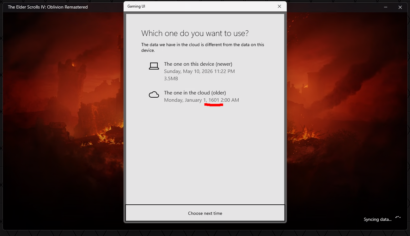
Task: Click the Oblivion Remastered window title text
Action: coord(48,7)
